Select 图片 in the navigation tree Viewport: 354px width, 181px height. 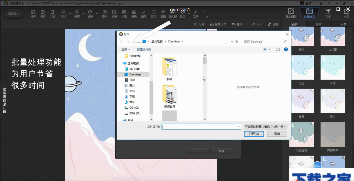132,85
